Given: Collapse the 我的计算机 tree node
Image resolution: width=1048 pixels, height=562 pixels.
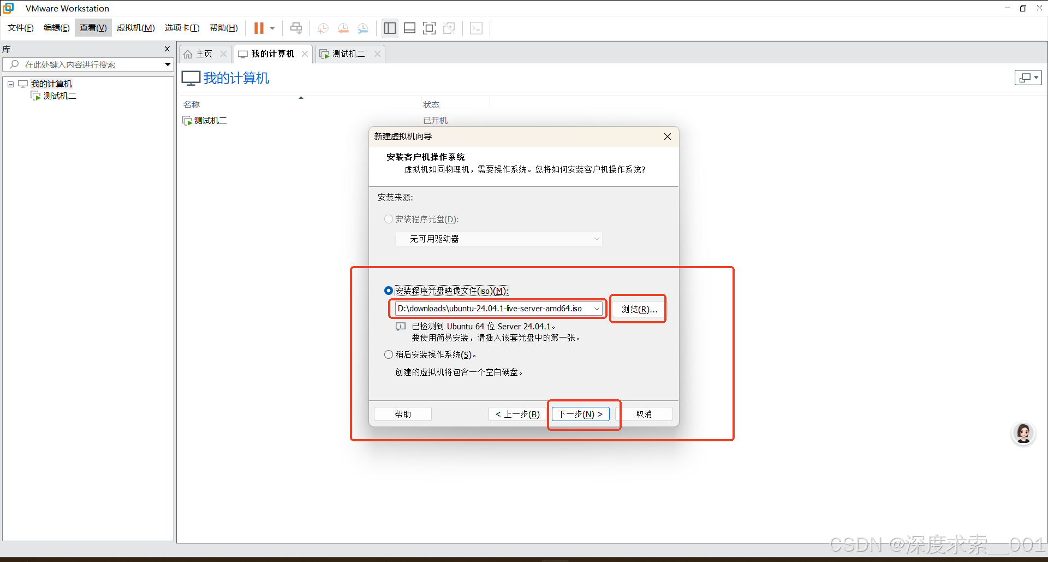Looking at the screenshot, I should coord(10,84).
